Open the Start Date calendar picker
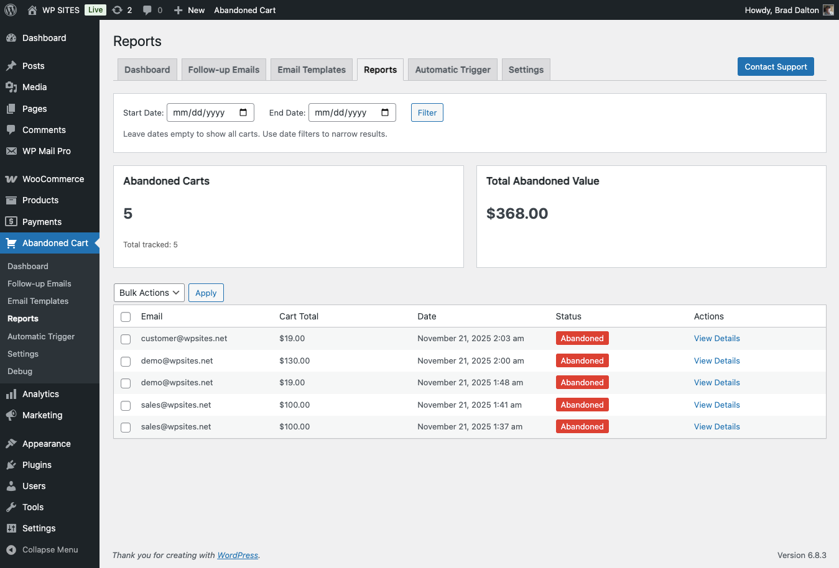The height and width of the screenshot is (568, 839). tap(243, 112)
